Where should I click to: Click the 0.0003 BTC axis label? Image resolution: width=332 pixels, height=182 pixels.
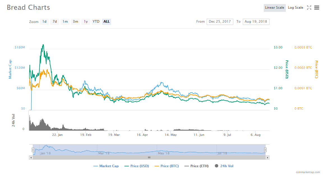pos(303,47)
